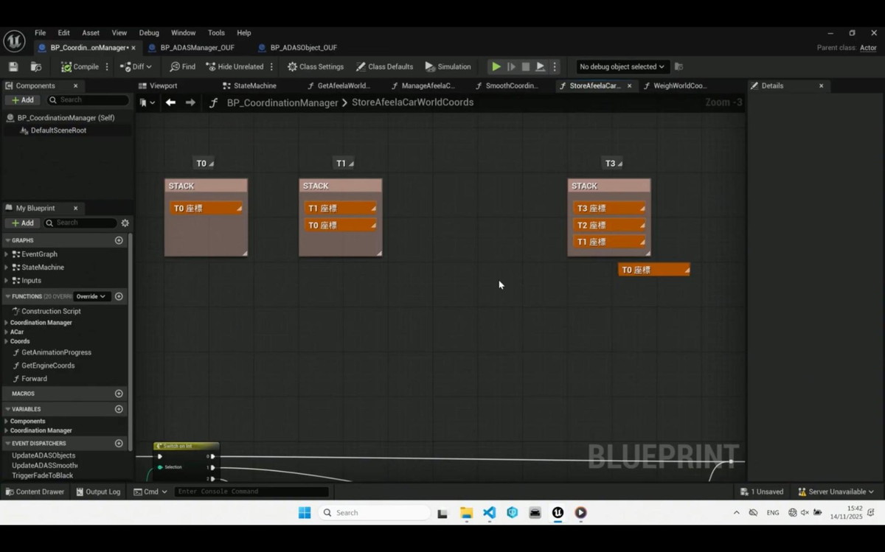This screenshot has height=552, width=885.
Task: Toggle the Simulation mode button
Action: [448, 66]
